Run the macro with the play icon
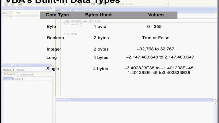Screen dimensions: 219x123 click(65, 4)
